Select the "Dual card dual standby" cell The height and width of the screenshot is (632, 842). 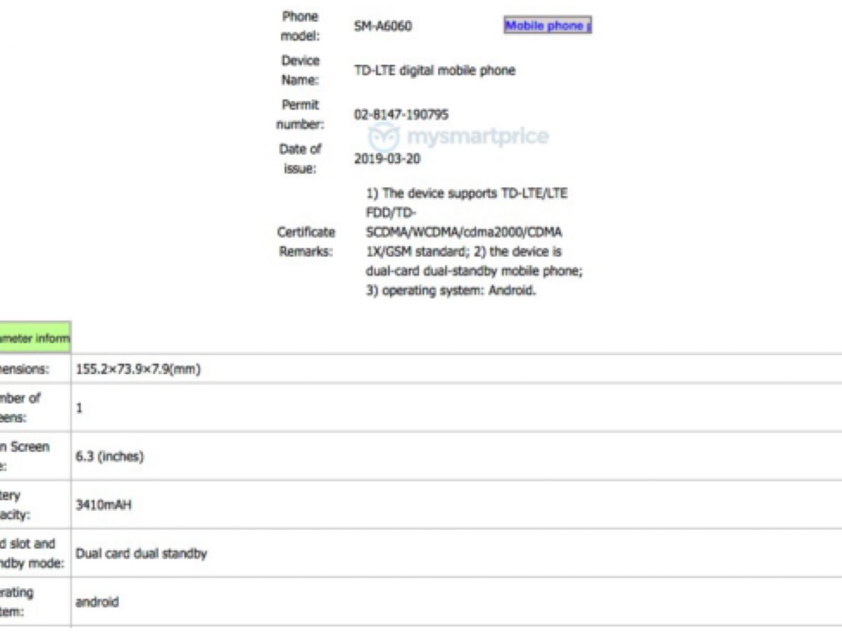click(x=141, y=554)
